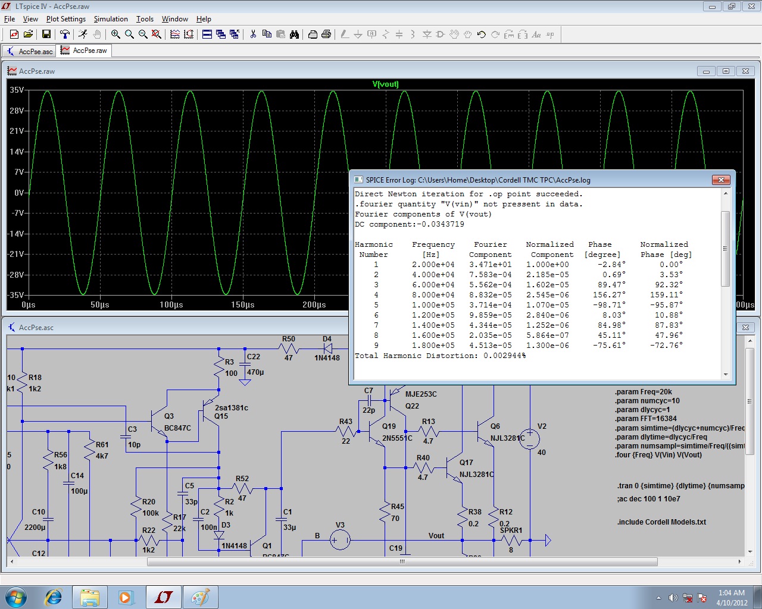Click the Error Log scrollbar down arrow
This screenshot has height=609, width=762.
tap(725, 375)
